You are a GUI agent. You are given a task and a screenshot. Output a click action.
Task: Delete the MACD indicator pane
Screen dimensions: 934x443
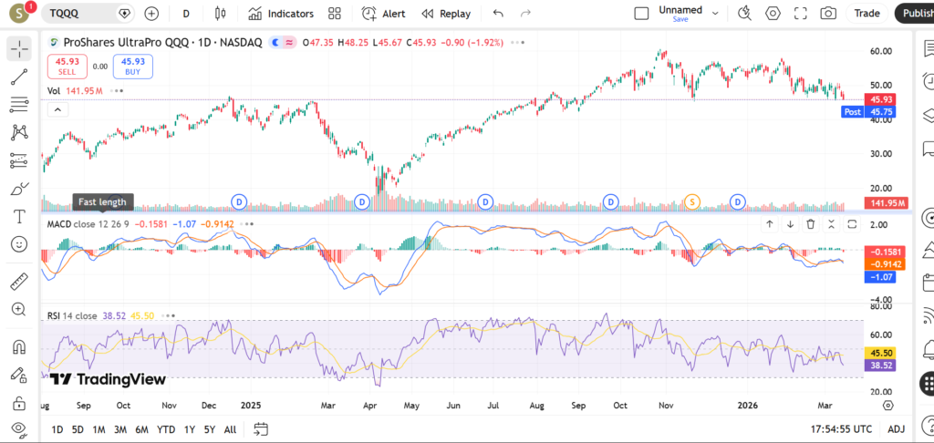pyautogui.click(x=810, y=224)
